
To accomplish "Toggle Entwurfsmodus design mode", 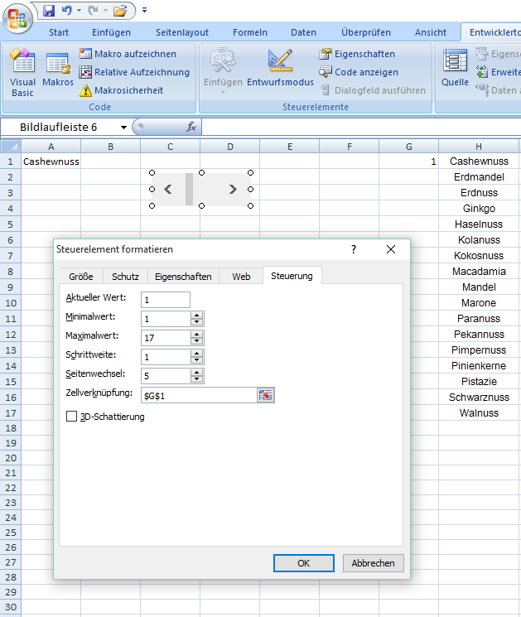I will pos(280,70).
